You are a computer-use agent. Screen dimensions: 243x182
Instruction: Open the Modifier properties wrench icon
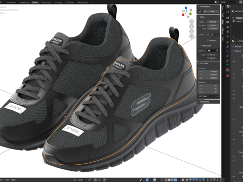(228, 47)
